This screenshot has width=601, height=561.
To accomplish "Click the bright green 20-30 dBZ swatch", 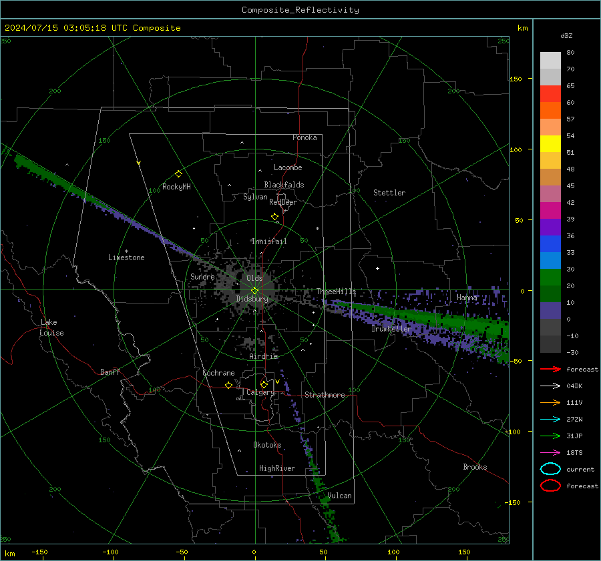I will tap(550, 277).
